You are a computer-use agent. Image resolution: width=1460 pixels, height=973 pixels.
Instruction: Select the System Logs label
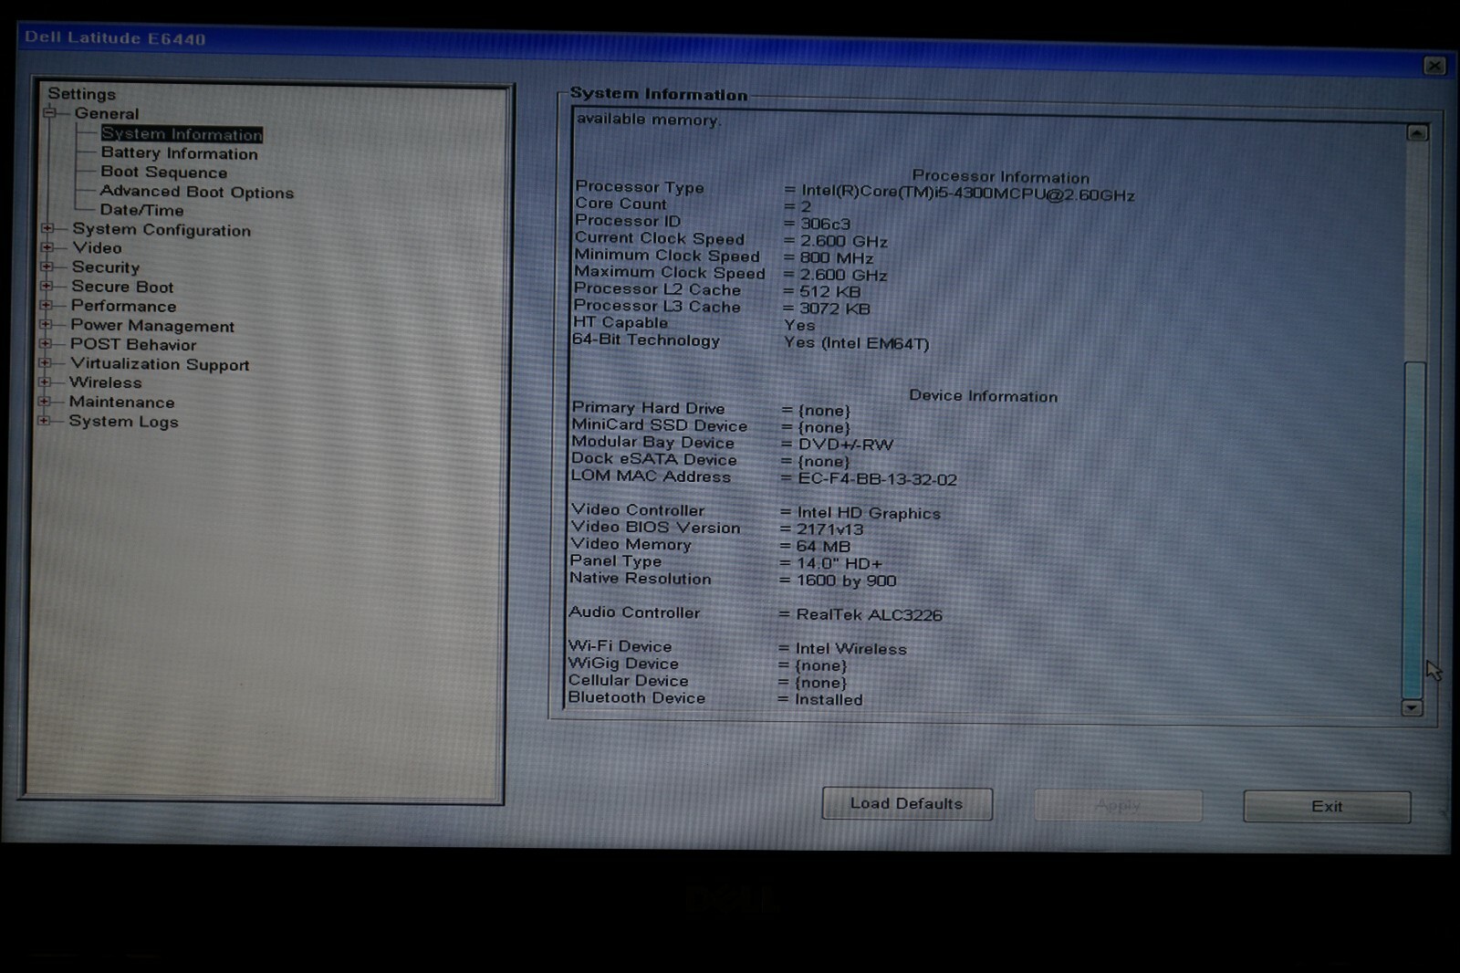pos(123,422)
